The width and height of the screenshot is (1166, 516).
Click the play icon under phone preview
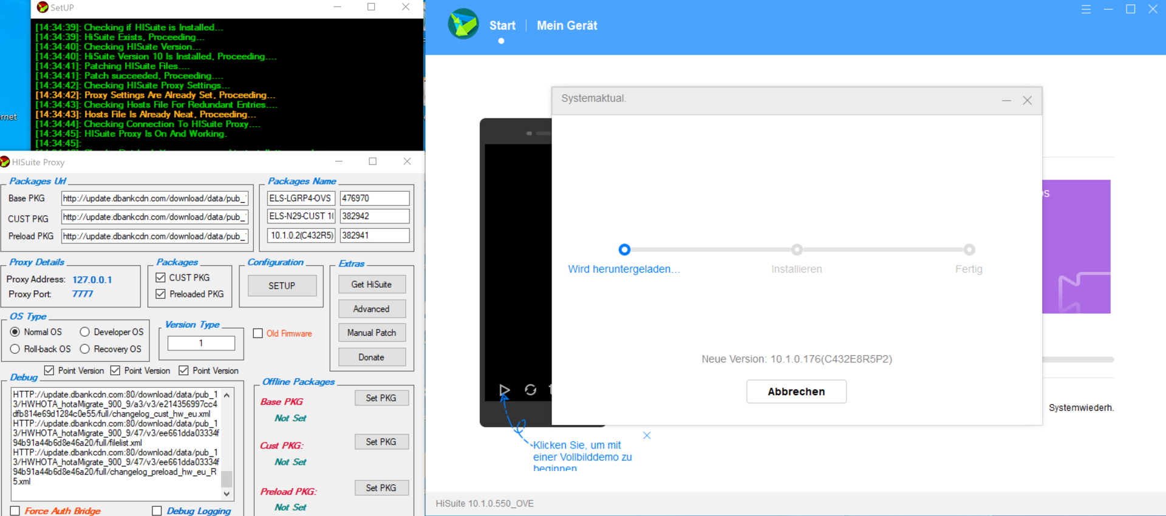point(504,390)
